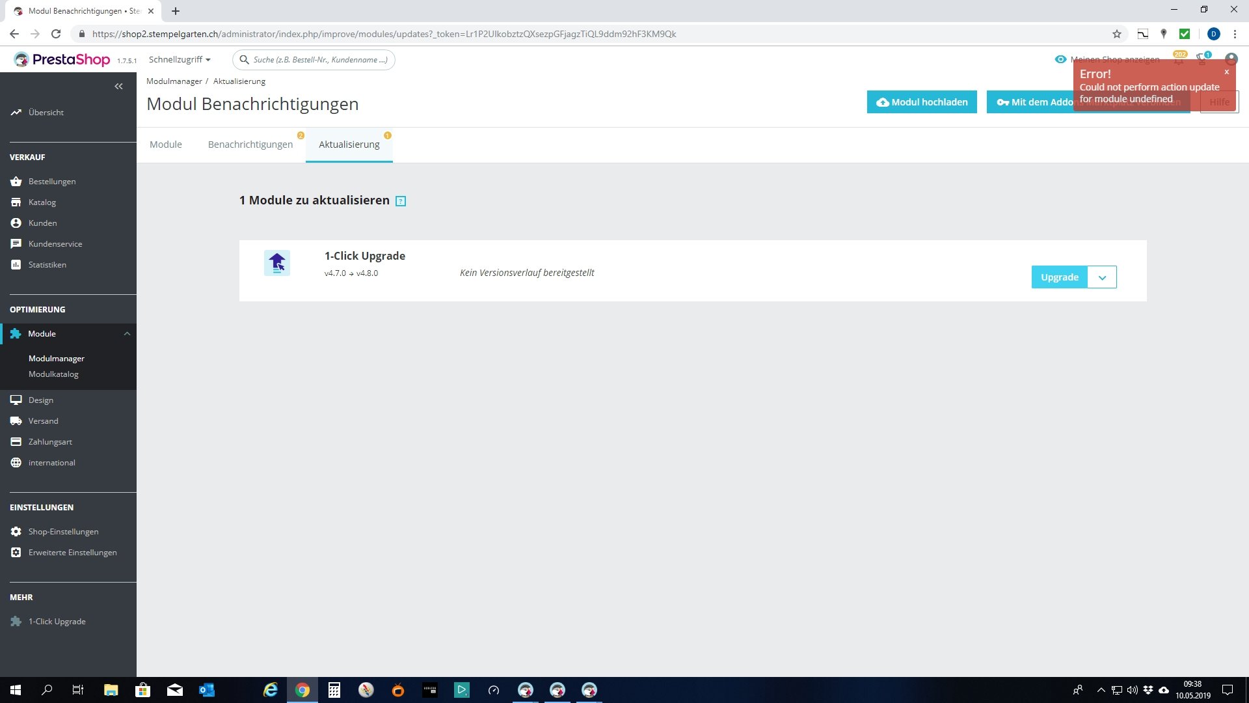Click the help icon beside module heading
The width and height of the screenshot is (1249, 703).
click(401, 201)
